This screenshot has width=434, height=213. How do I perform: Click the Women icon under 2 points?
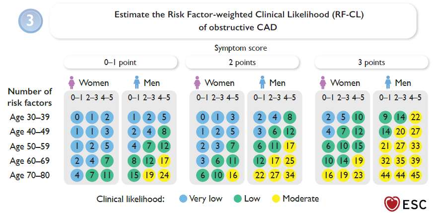pyautogui.click(x=197, y=82)
